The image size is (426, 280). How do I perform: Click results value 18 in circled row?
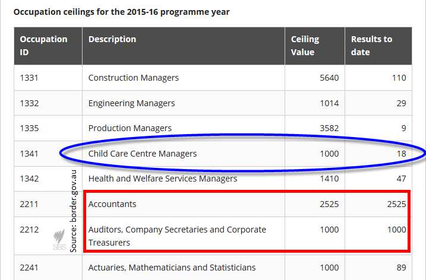(401, 154)
